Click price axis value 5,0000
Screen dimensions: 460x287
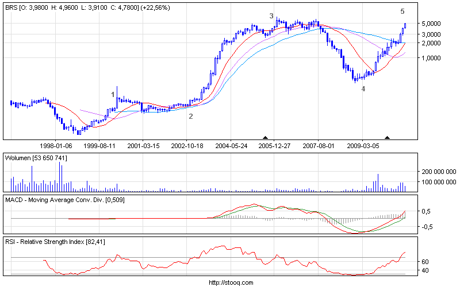click(x=431, y=24)
